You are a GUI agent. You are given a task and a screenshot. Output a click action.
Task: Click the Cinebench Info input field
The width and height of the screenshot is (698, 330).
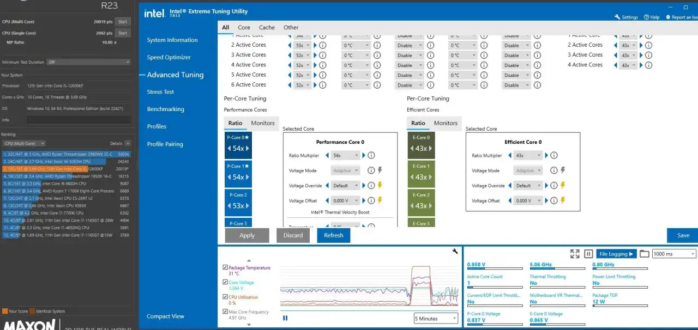click(78, 120)
